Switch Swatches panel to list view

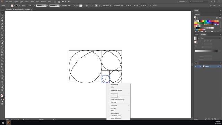(x=217, y=18)
